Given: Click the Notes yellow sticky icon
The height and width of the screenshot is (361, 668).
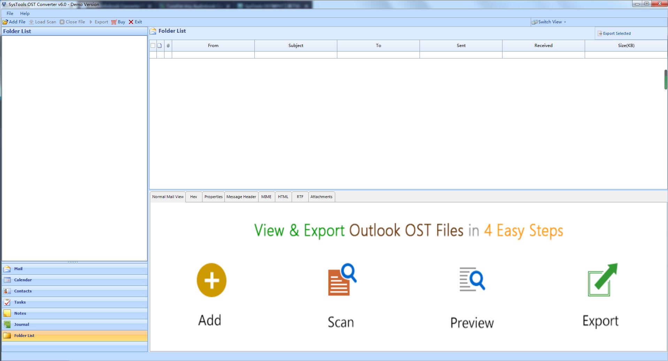Looking at the screenshot, I should 7,313.
